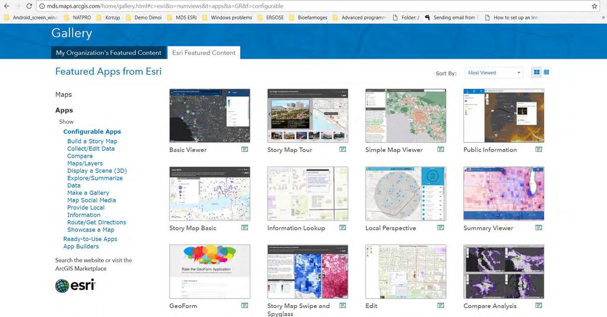Open details icon beside Compare Analysis
This screenshot has width=607, height=317.
[x=539, y=305]
